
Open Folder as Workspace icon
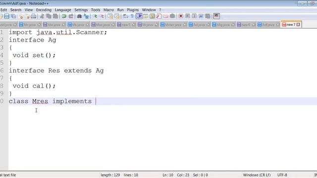pyautogui.click(x=165, y=16)
